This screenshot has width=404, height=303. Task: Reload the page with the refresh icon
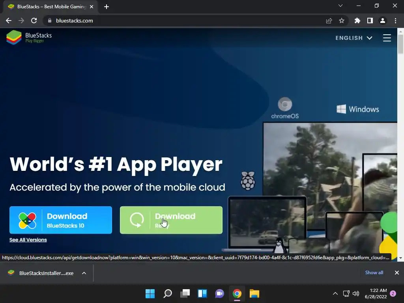click(34, 21)
